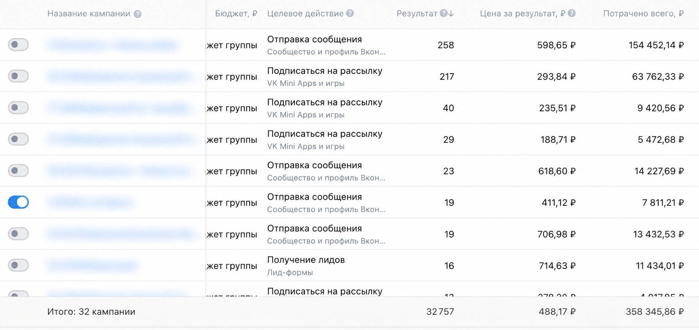Image resolution: width=699 pixels, height=330 pixels.
Task: Click the help icon beside Название кампании
Action: click(138, 14)
